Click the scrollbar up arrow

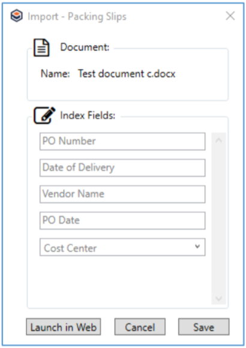(x=218, y=140)
